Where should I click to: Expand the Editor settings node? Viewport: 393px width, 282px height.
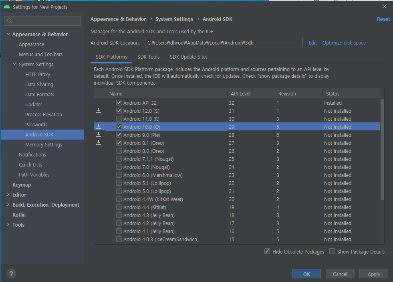tap(8, 195)
